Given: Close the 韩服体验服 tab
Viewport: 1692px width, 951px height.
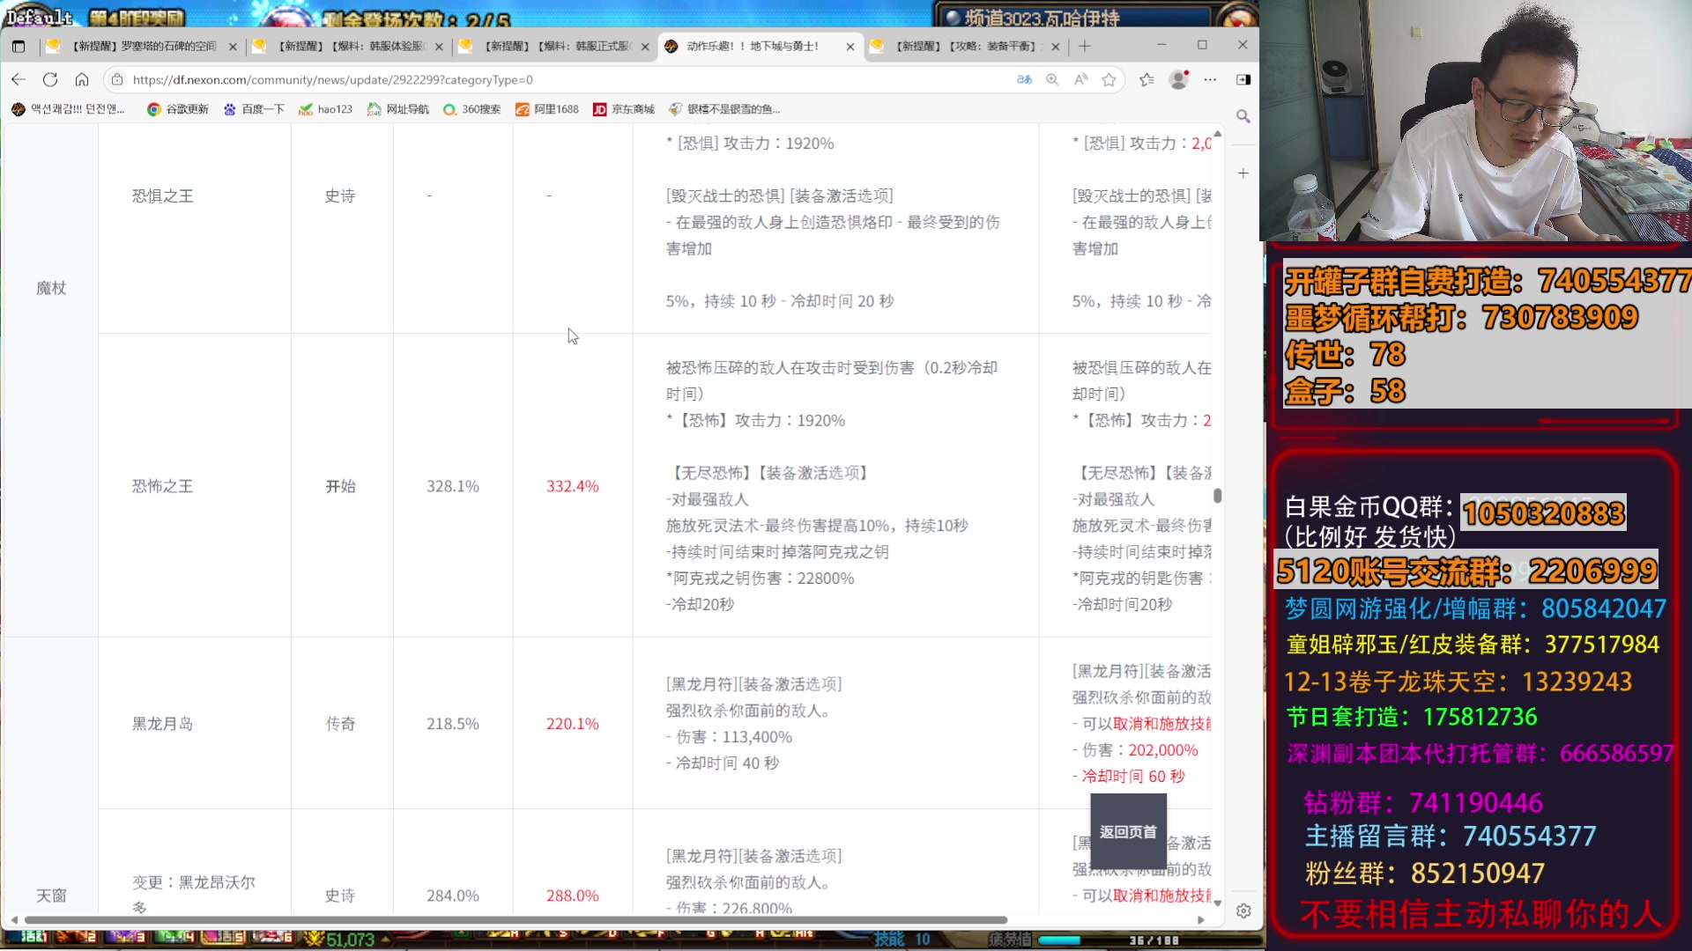Looking at the screenshot, I should pos(439,47).
